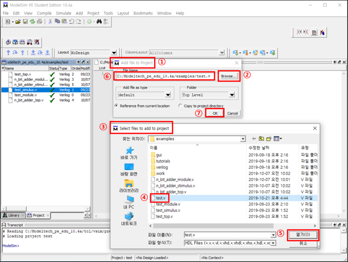Click the 내 PC sidebar shortcut
This screenshot has height=262, width=348.
(129, 202)
